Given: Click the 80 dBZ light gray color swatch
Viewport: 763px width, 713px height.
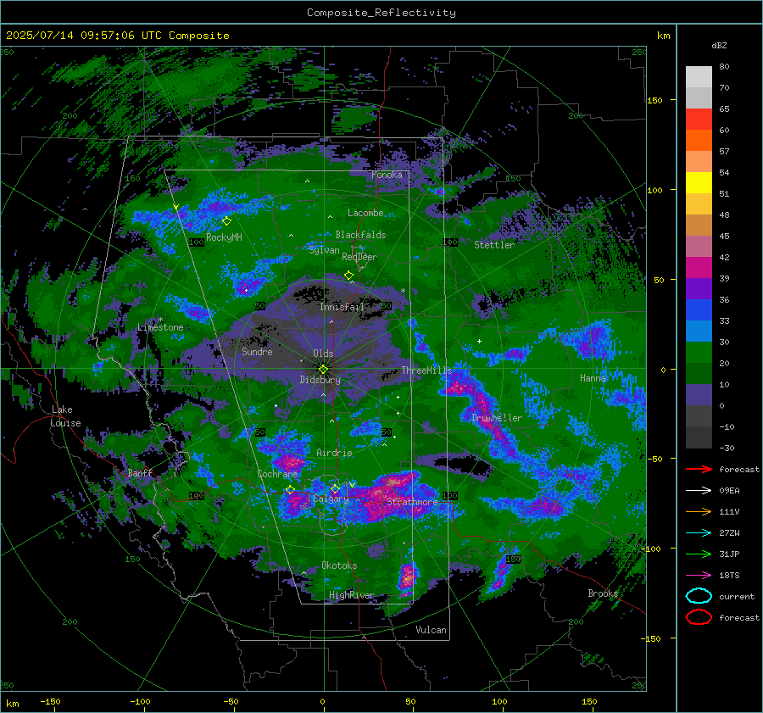Looking at the screenshot, I should point(699,77).
